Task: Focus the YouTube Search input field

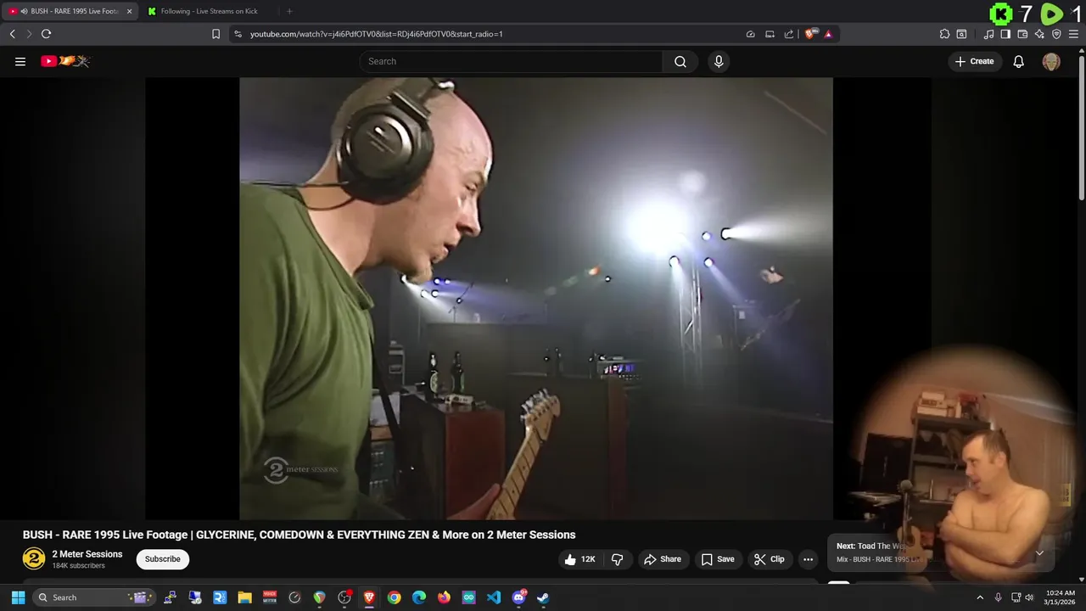Action: click(511, 61)
